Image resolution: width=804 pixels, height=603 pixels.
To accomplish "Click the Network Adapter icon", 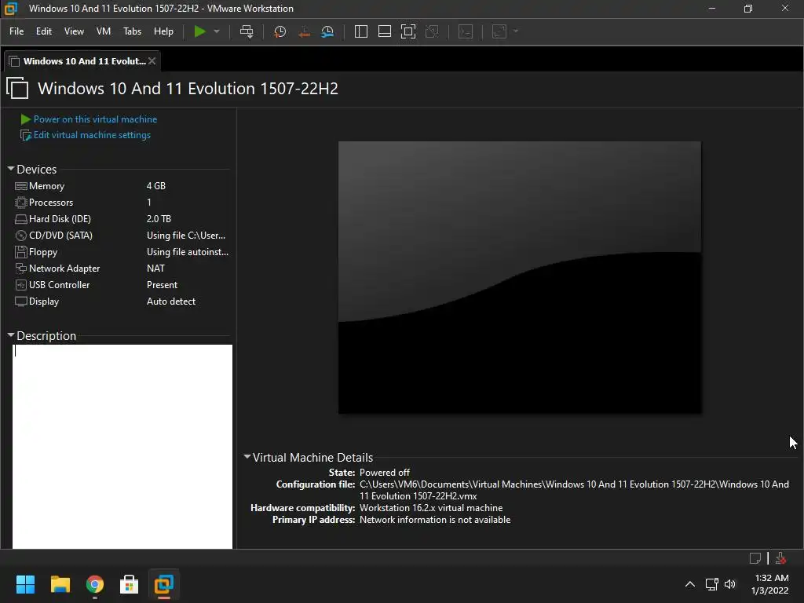I will tap(21, 269).
